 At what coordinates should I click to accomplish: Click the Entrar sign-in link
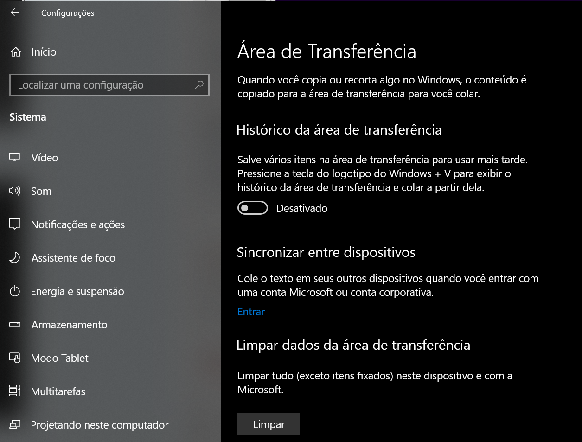coord(251,312)
